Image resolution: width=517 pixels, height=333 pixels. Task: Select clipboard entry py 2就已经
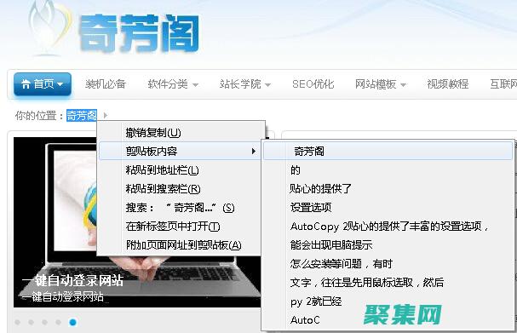(x=388, y=301)
